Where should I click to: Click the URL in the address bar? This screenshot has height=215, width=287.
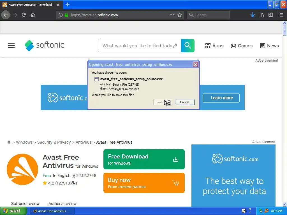[94, 15]
